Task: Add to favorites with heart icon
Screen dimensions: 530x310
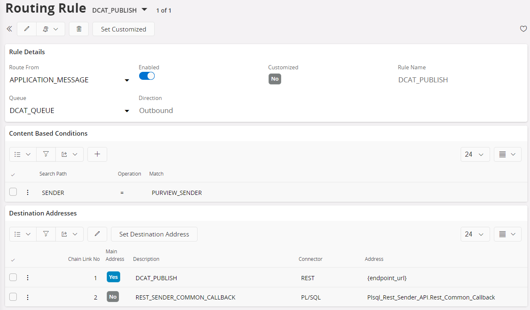Action: [x=523, y=29]
